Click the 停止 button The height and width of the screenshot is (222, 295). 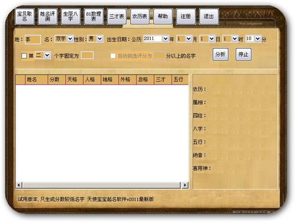pos(244,54)
